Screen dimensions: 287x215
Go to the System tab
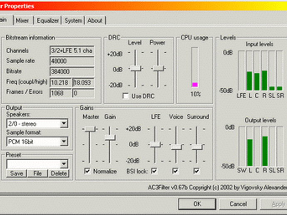(73, 20)
